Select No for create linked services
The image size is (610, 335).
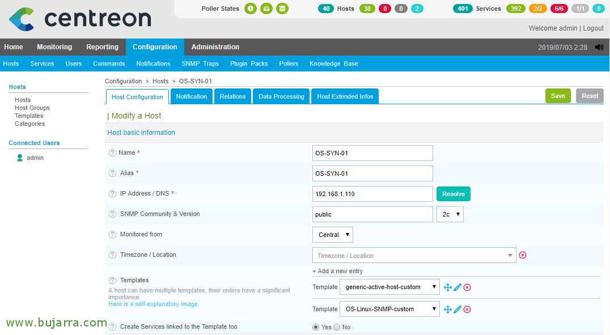(x=337, y=327)
